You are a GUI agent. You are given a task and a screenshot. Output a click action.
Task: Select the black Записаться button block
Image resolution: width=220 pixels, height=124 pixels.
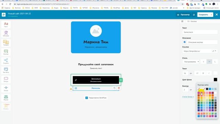pos(96,80)
